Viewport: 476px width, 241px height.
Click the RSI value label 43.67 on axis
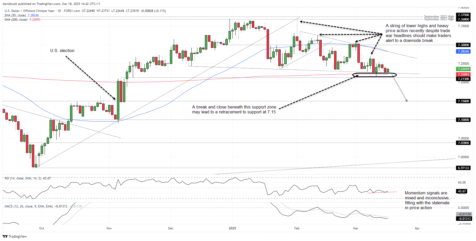462,191
